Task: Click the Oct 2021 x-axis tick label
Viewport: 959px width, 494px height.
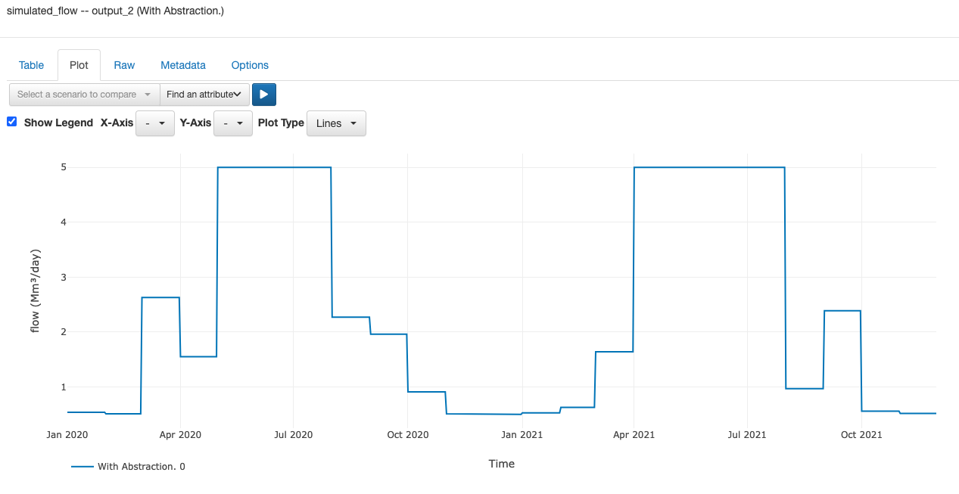Action: tap(861, 435)
